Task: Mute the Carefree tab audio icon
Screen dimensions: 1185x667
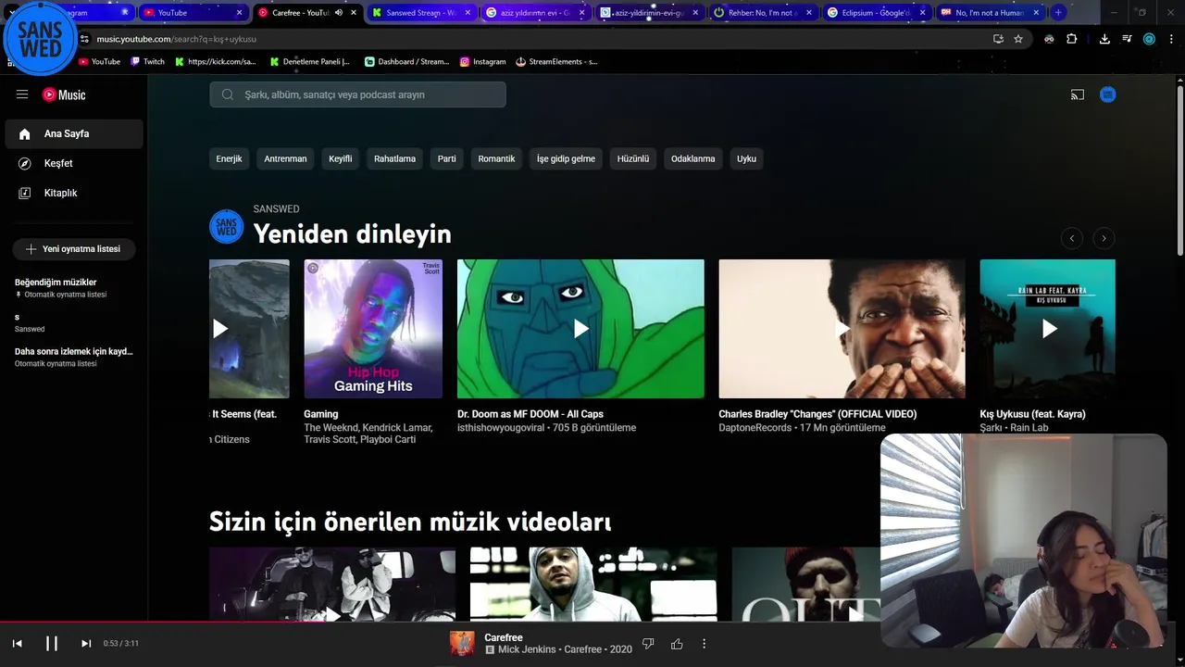Action: tap(339, 13)
